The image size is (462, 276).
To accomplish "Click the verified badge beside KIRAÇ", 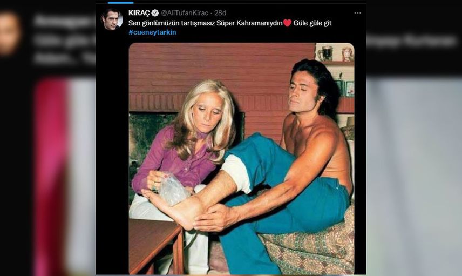I will click(x=155, y=13).
